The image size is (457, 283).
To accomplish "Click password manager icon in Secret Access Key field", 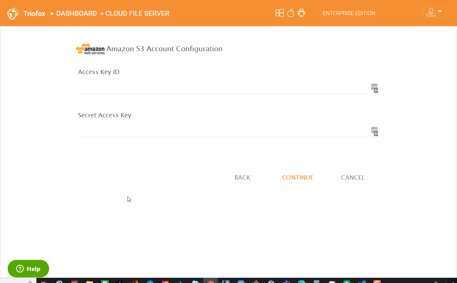I will pyautogui.click(x=374, y=131).
